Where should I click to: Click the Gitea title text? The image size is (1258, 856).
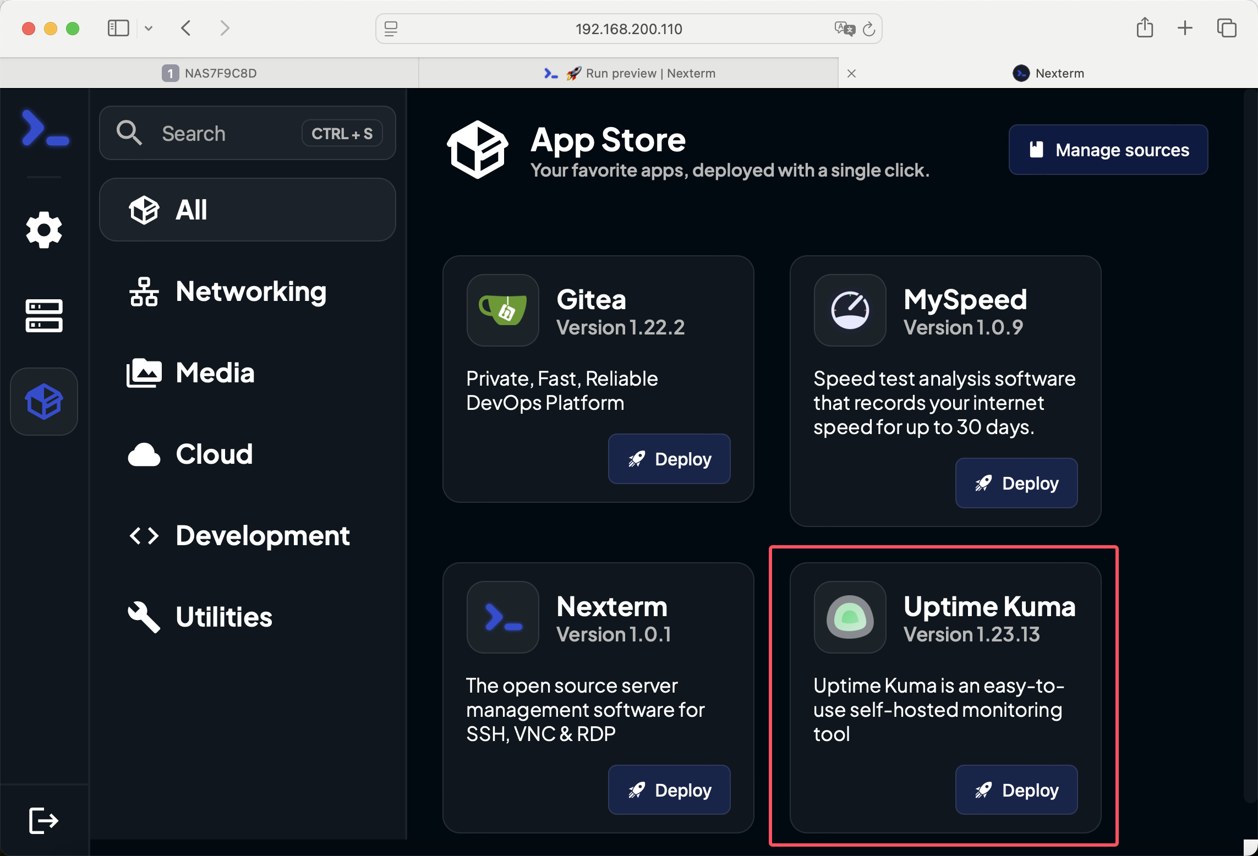click(x=592, y=300)
